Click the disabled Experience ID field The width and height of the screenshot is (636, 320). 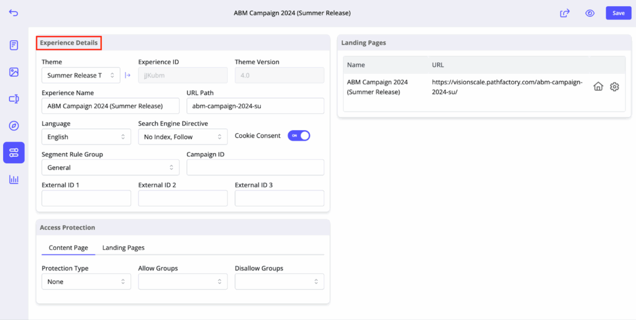tap(183, 75)
